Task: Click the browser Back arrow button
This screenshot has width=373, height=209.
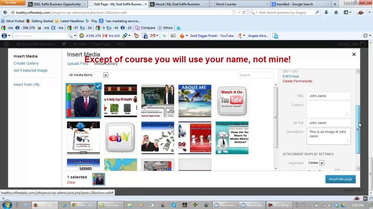Action: coord(5,12)
